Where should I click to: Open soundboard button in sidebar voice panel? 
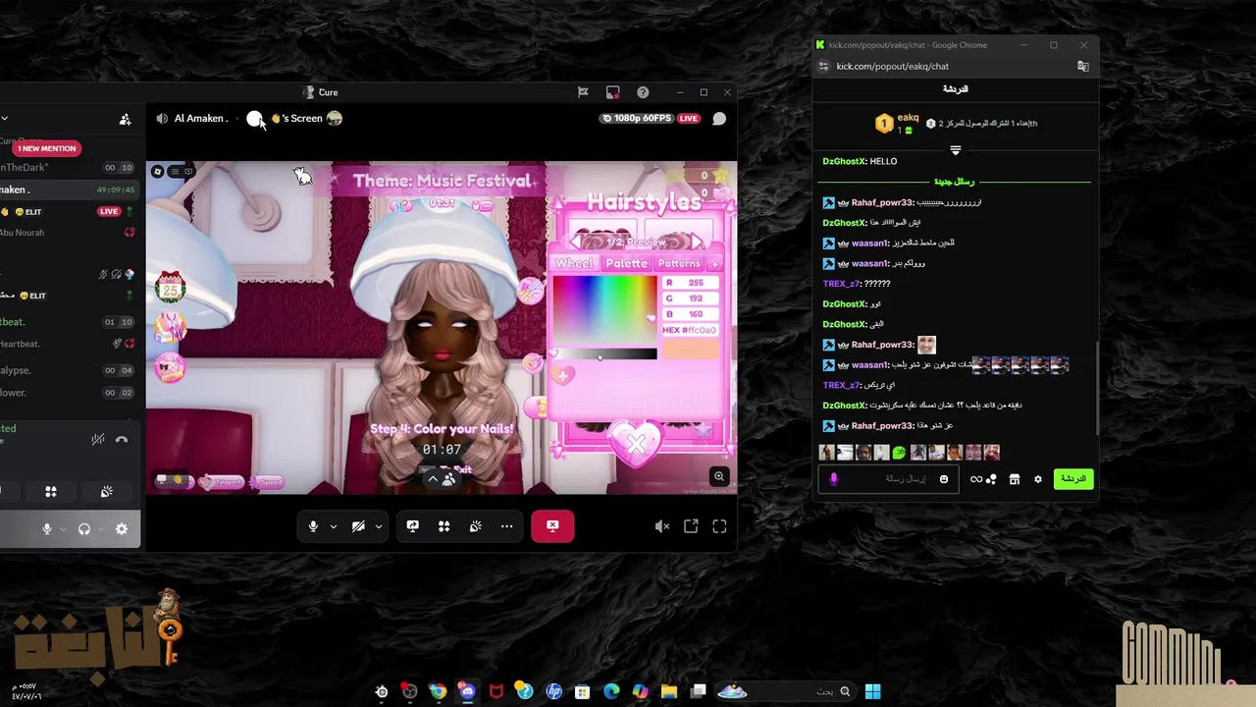(106, 491)
